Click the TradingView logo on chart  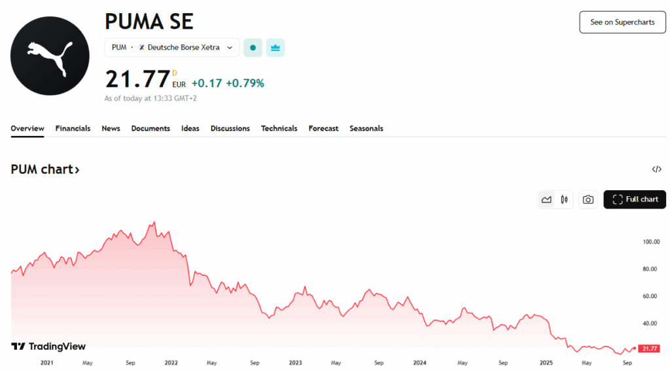[x=48, y=346]
